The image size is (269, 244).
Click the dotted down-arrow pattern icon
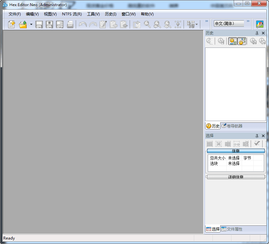(178, 24)
